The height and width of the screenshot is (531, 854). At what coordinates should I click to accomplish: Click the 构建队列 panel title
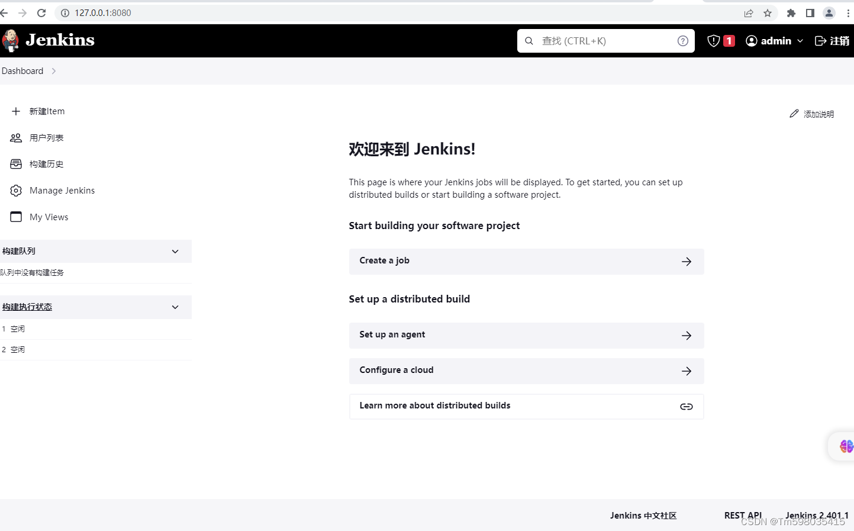(19, 252)
